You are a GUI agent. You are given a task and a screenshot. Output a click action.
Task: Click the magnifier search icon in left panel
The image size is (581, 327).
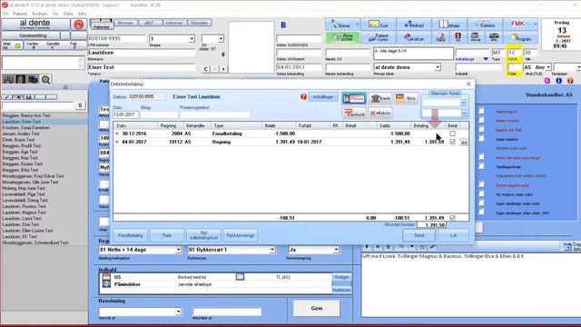click(x=46, y=79)
